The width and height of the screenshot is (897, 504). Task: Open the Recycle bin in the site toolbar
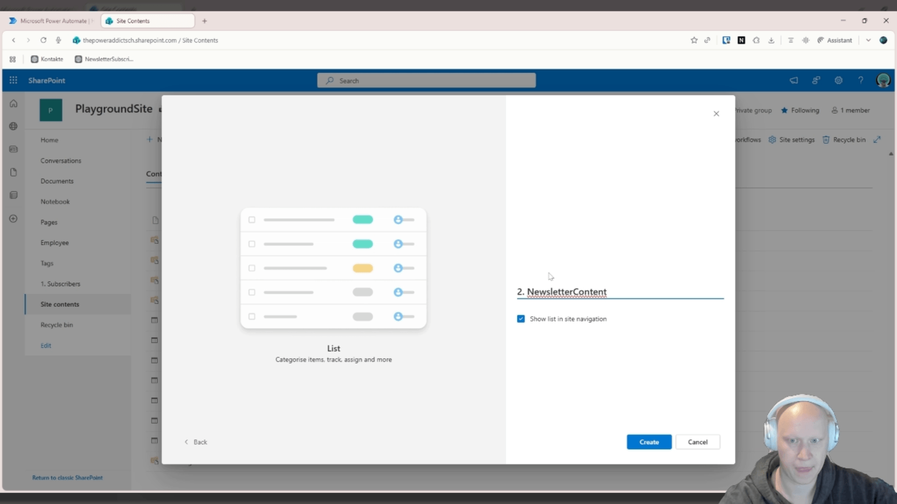click(844, 140)
